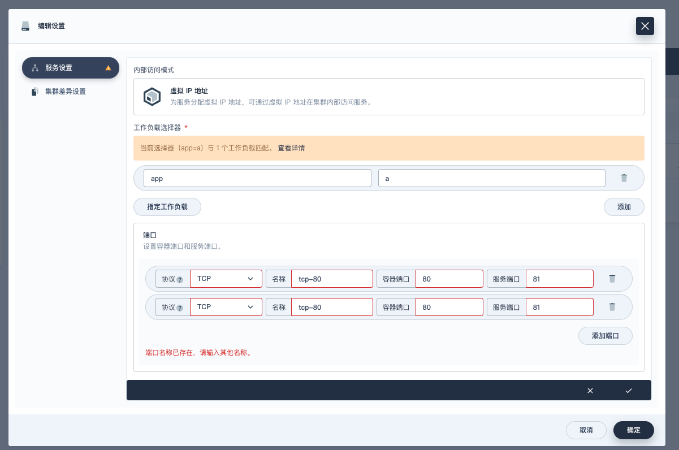Delete the app=a selector row
This screenshot has width=679, height=450.
click(624, 178)
